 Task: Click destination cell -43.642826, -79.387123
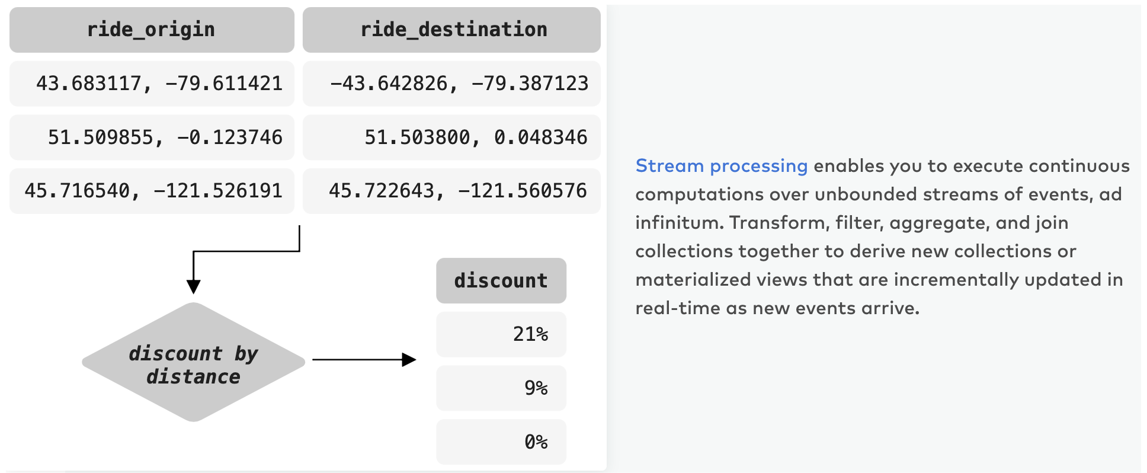pos(451,84)
